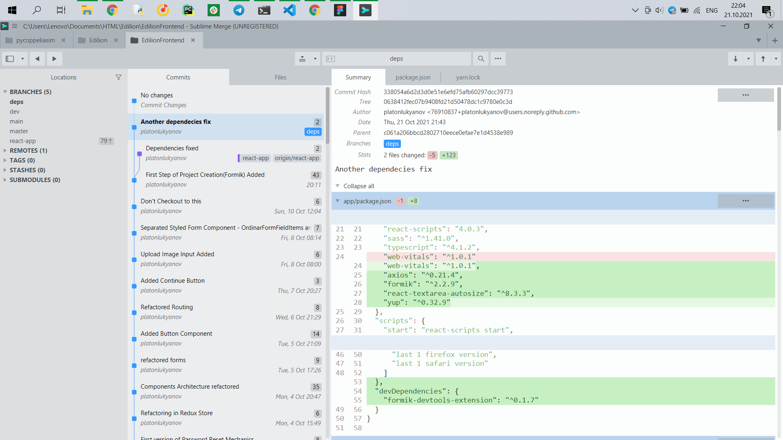
Task: Open stash options dropdown arrow
Action: (315, 59)
